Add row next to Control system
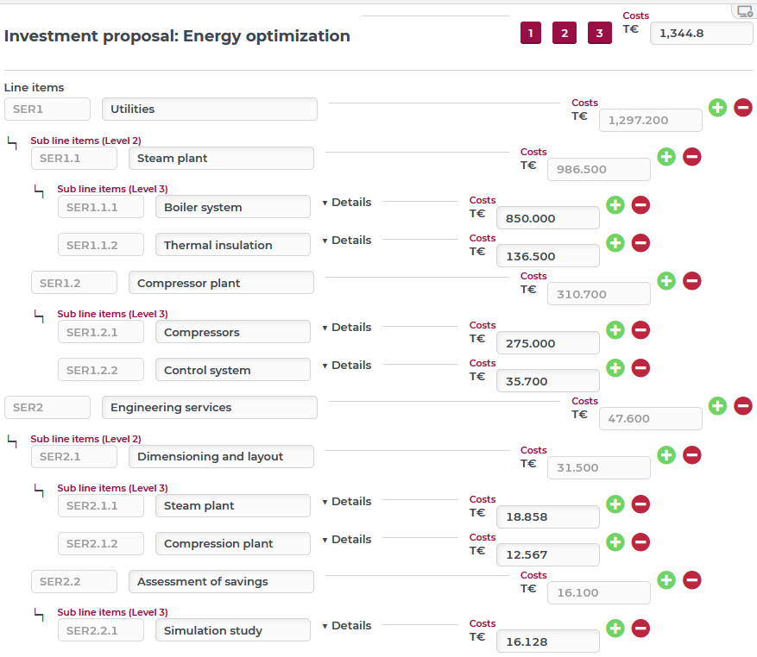 coord(615,368)
